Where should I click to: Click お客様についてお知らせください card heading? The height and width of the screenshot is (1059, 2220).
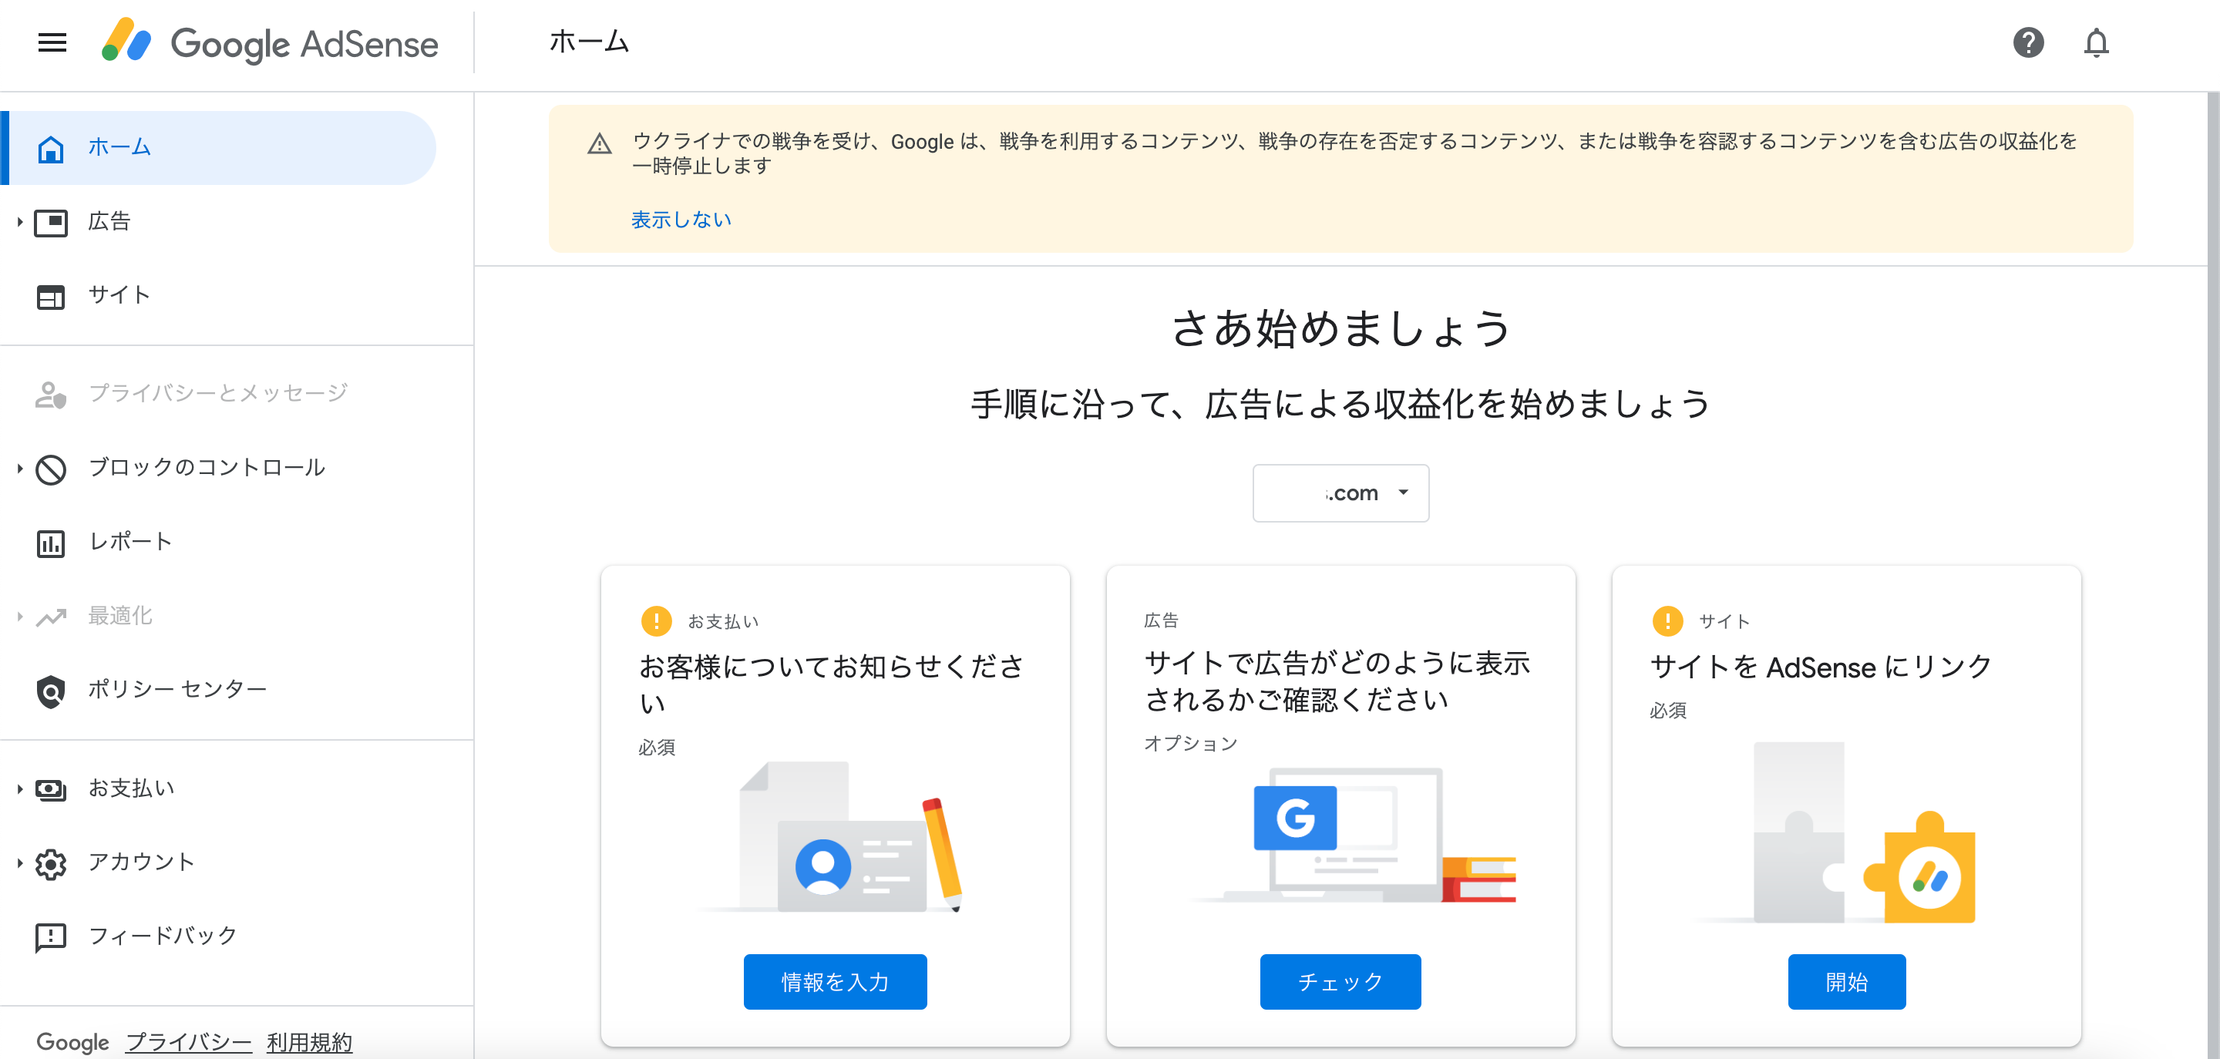[832, 684]
